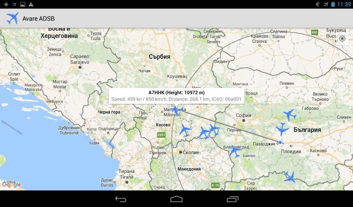Tap the България country label

tap(307, 130)
